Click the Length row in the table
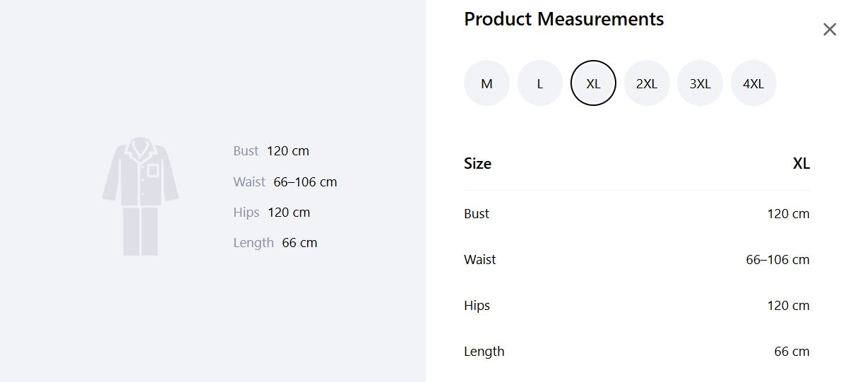This screenshot has width=843, height=382. 637,352
